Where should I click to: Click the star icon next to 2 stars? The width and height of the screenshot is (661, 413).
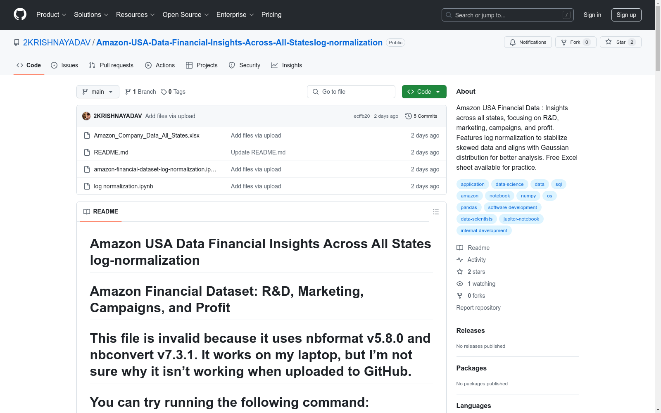pyautogui.click(x=460, y=272)
